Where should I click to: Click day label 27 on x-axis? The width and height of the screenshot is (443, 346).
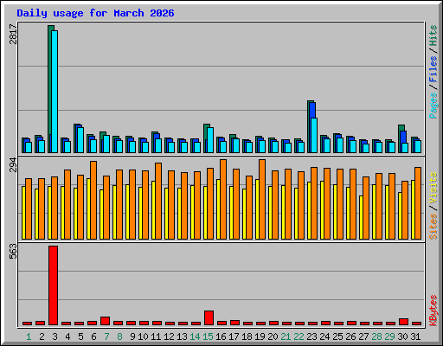[x=363, y=336]
